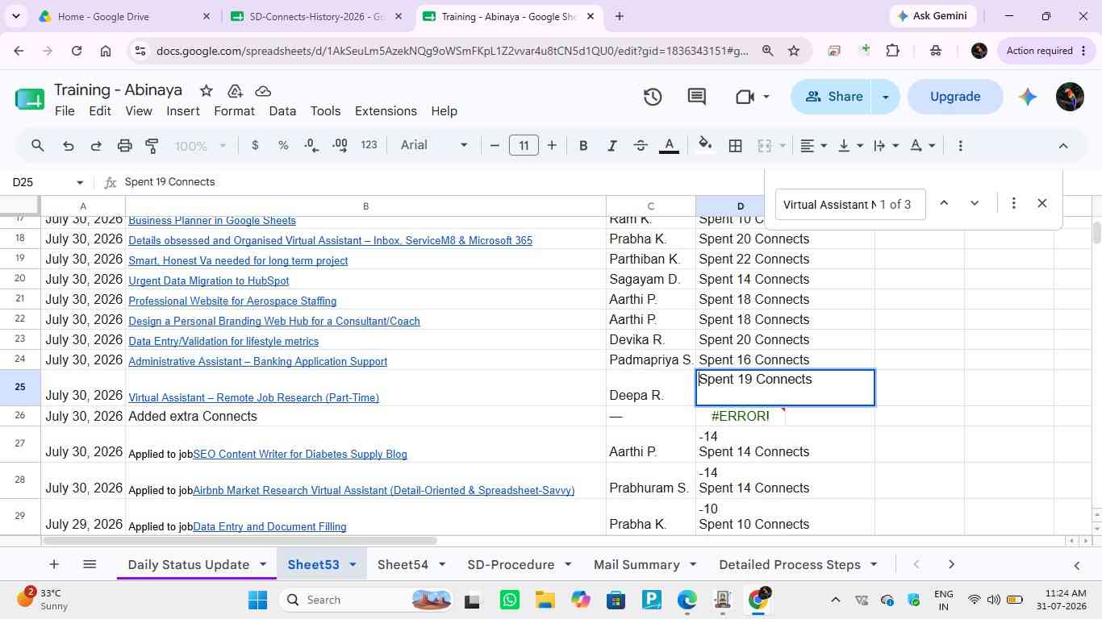Star the Training - Abinaya document
The image size is (1102, 619).
pyautogui.click(x=207, y=90)
